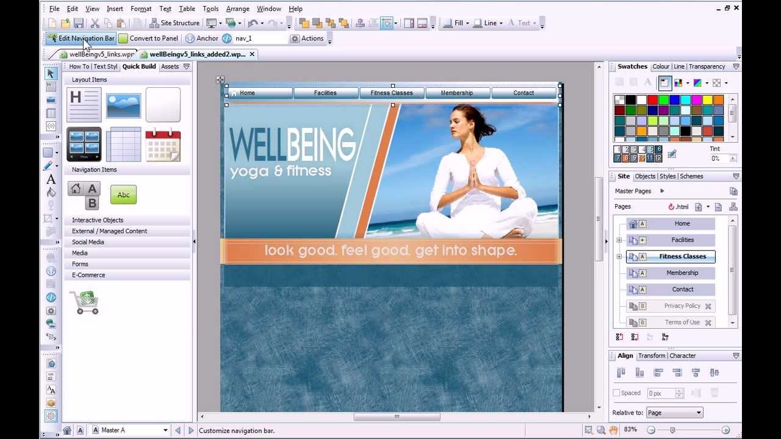Click the shopping cart E-Commerce widget
Screen dimensions: 781x439
point(84,302)
